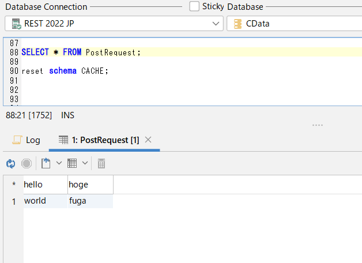
Task: Click the refresh result icon
Action: click(x=10, y=164)
